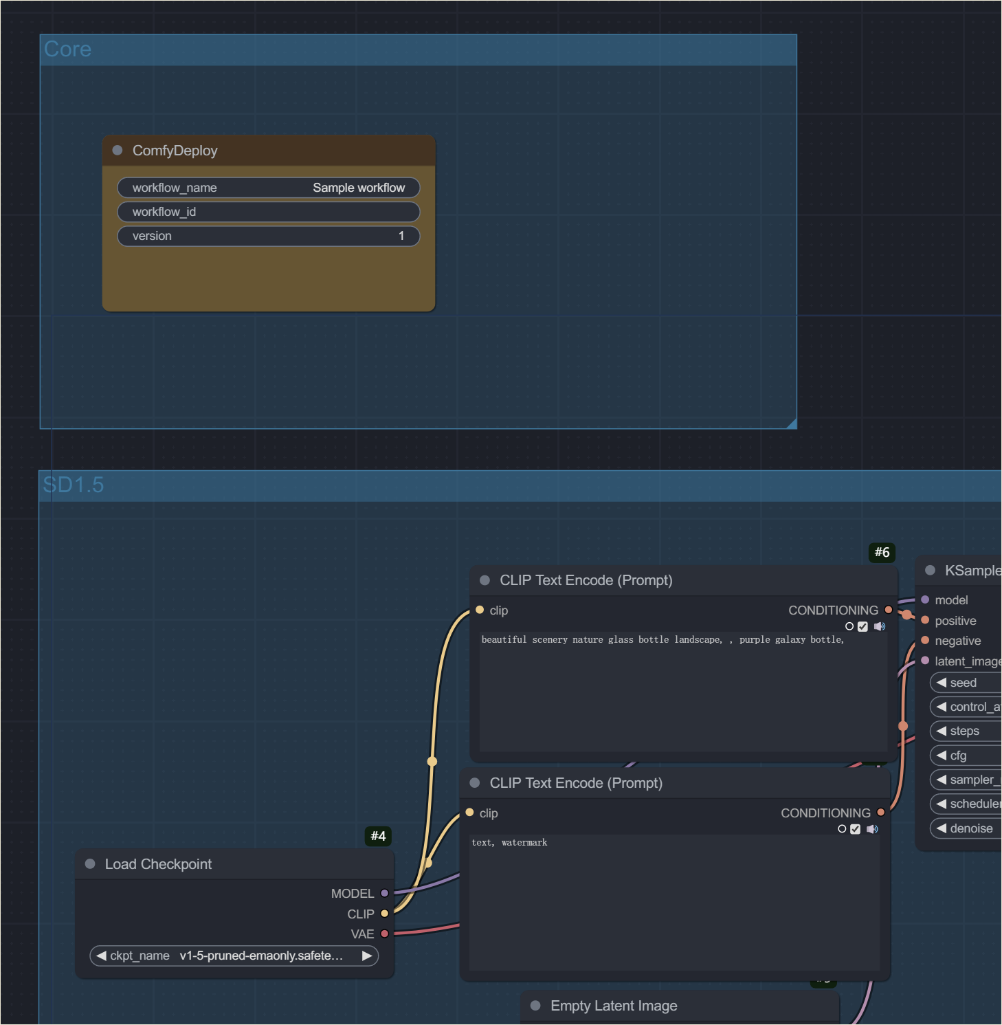Decrease denoise using its left arrow
The height and width of the screenshot is (1025, 1002).
click(x=942, y=828)
